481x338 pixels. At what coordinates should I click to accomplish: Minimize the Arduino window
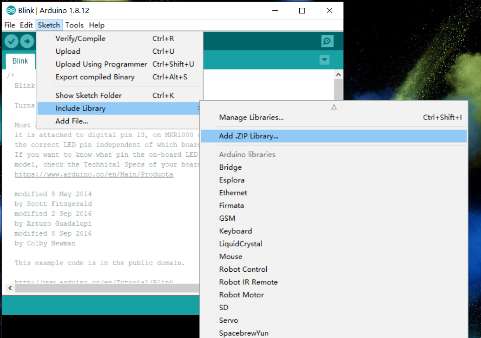pyautogui.click(x=275, y=10)
